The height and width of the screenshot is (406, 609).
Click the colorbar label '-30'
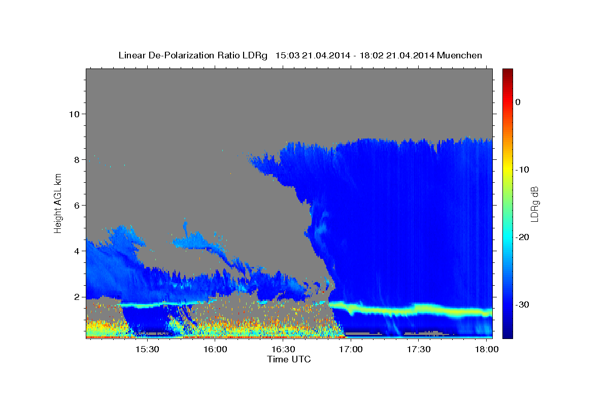point(523,304)
